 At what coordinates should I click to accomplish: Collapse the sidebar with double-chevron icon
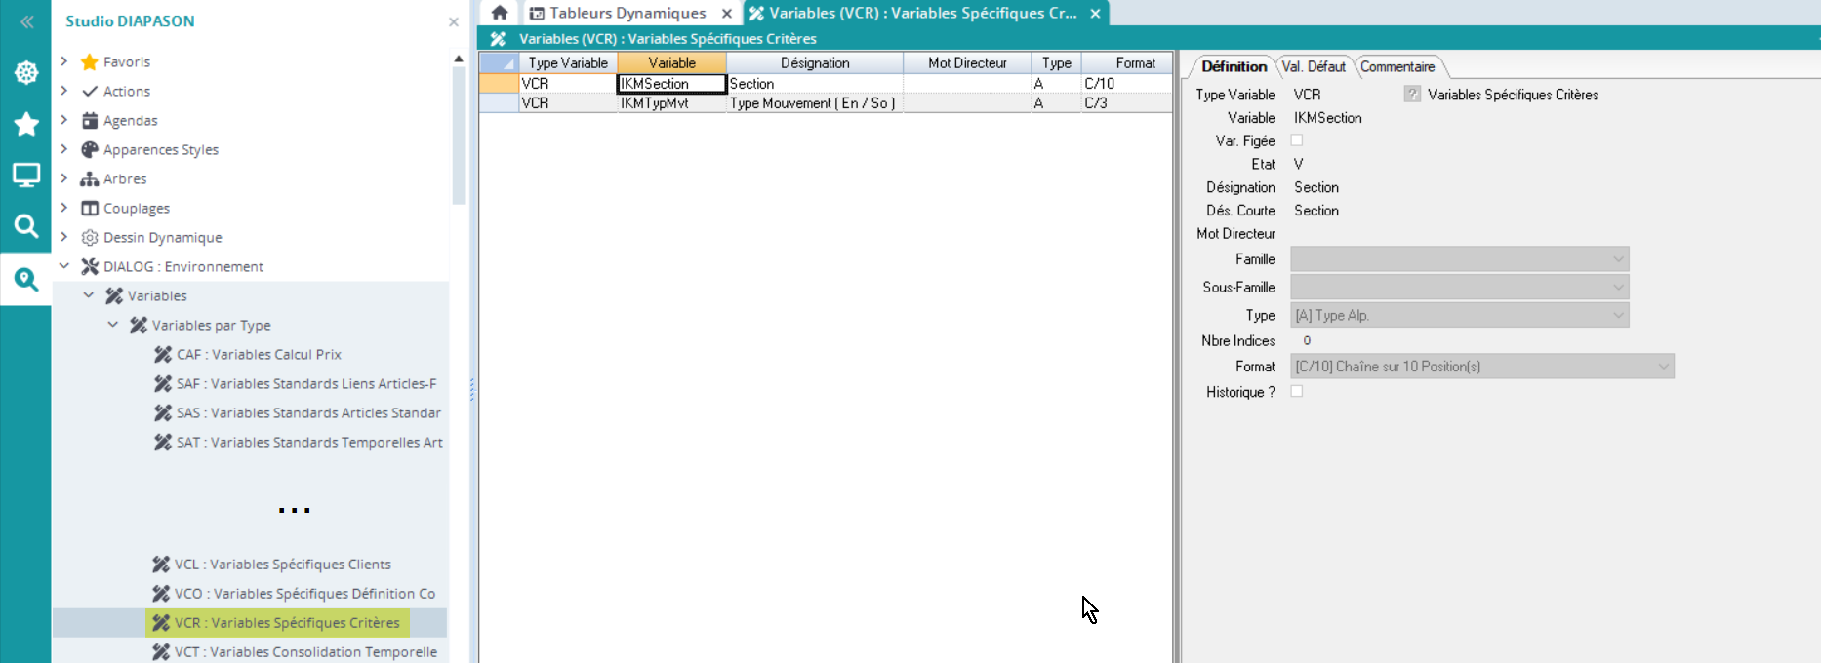pos(26,21)
